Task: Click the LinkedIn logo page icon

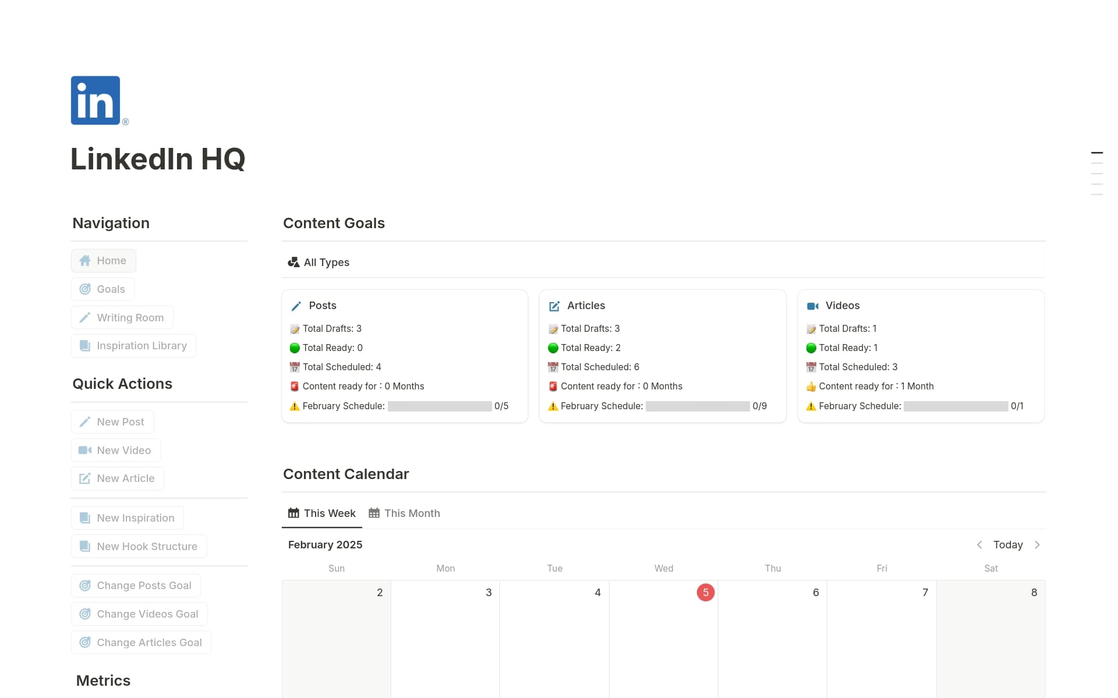Action: [100, 100]
